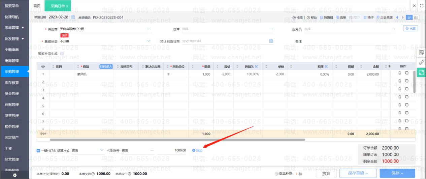Open the 操作 actions menu
Image resolution: width=426 pixels, height=179 pixels.
pyautogui.click(x=368, y=18)
